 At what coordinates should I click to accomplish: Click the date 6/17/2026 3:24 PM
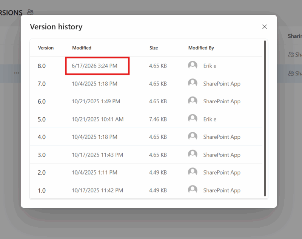tap(94, 66)
